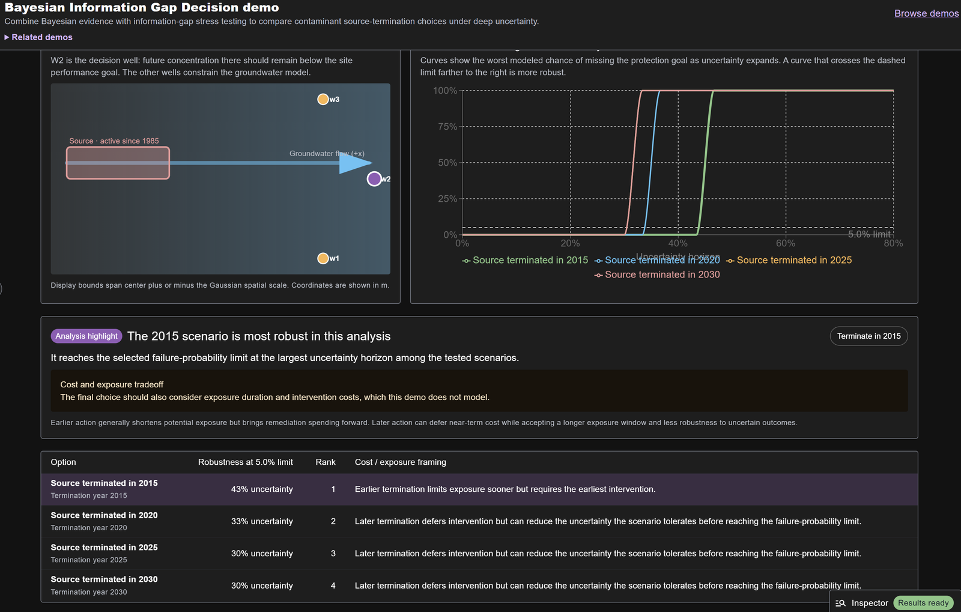Image resolution: width=961 pixels, height=612 pixels.
Task: Click the Cost / exposure framing column header
Action: pyautogui.click(x=401, y=462)
